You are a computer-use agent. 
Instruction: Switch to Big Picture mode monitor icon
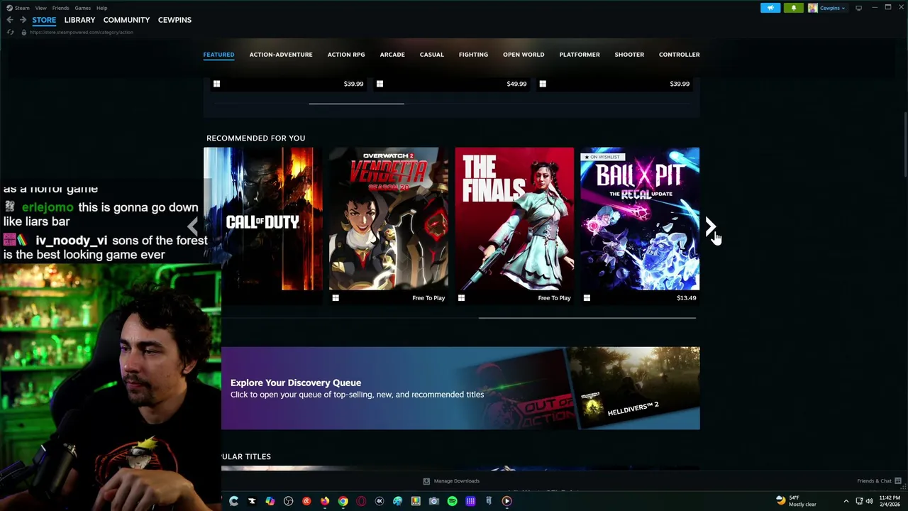858,8
